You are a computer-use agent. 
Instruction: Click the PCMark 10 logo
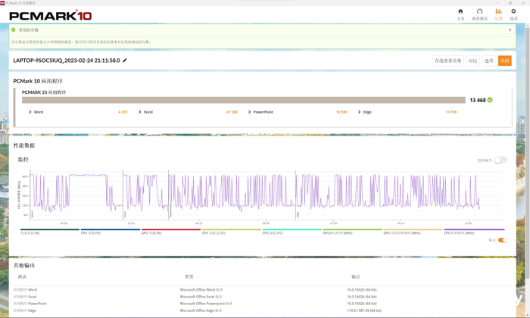(x=51, y=16)
